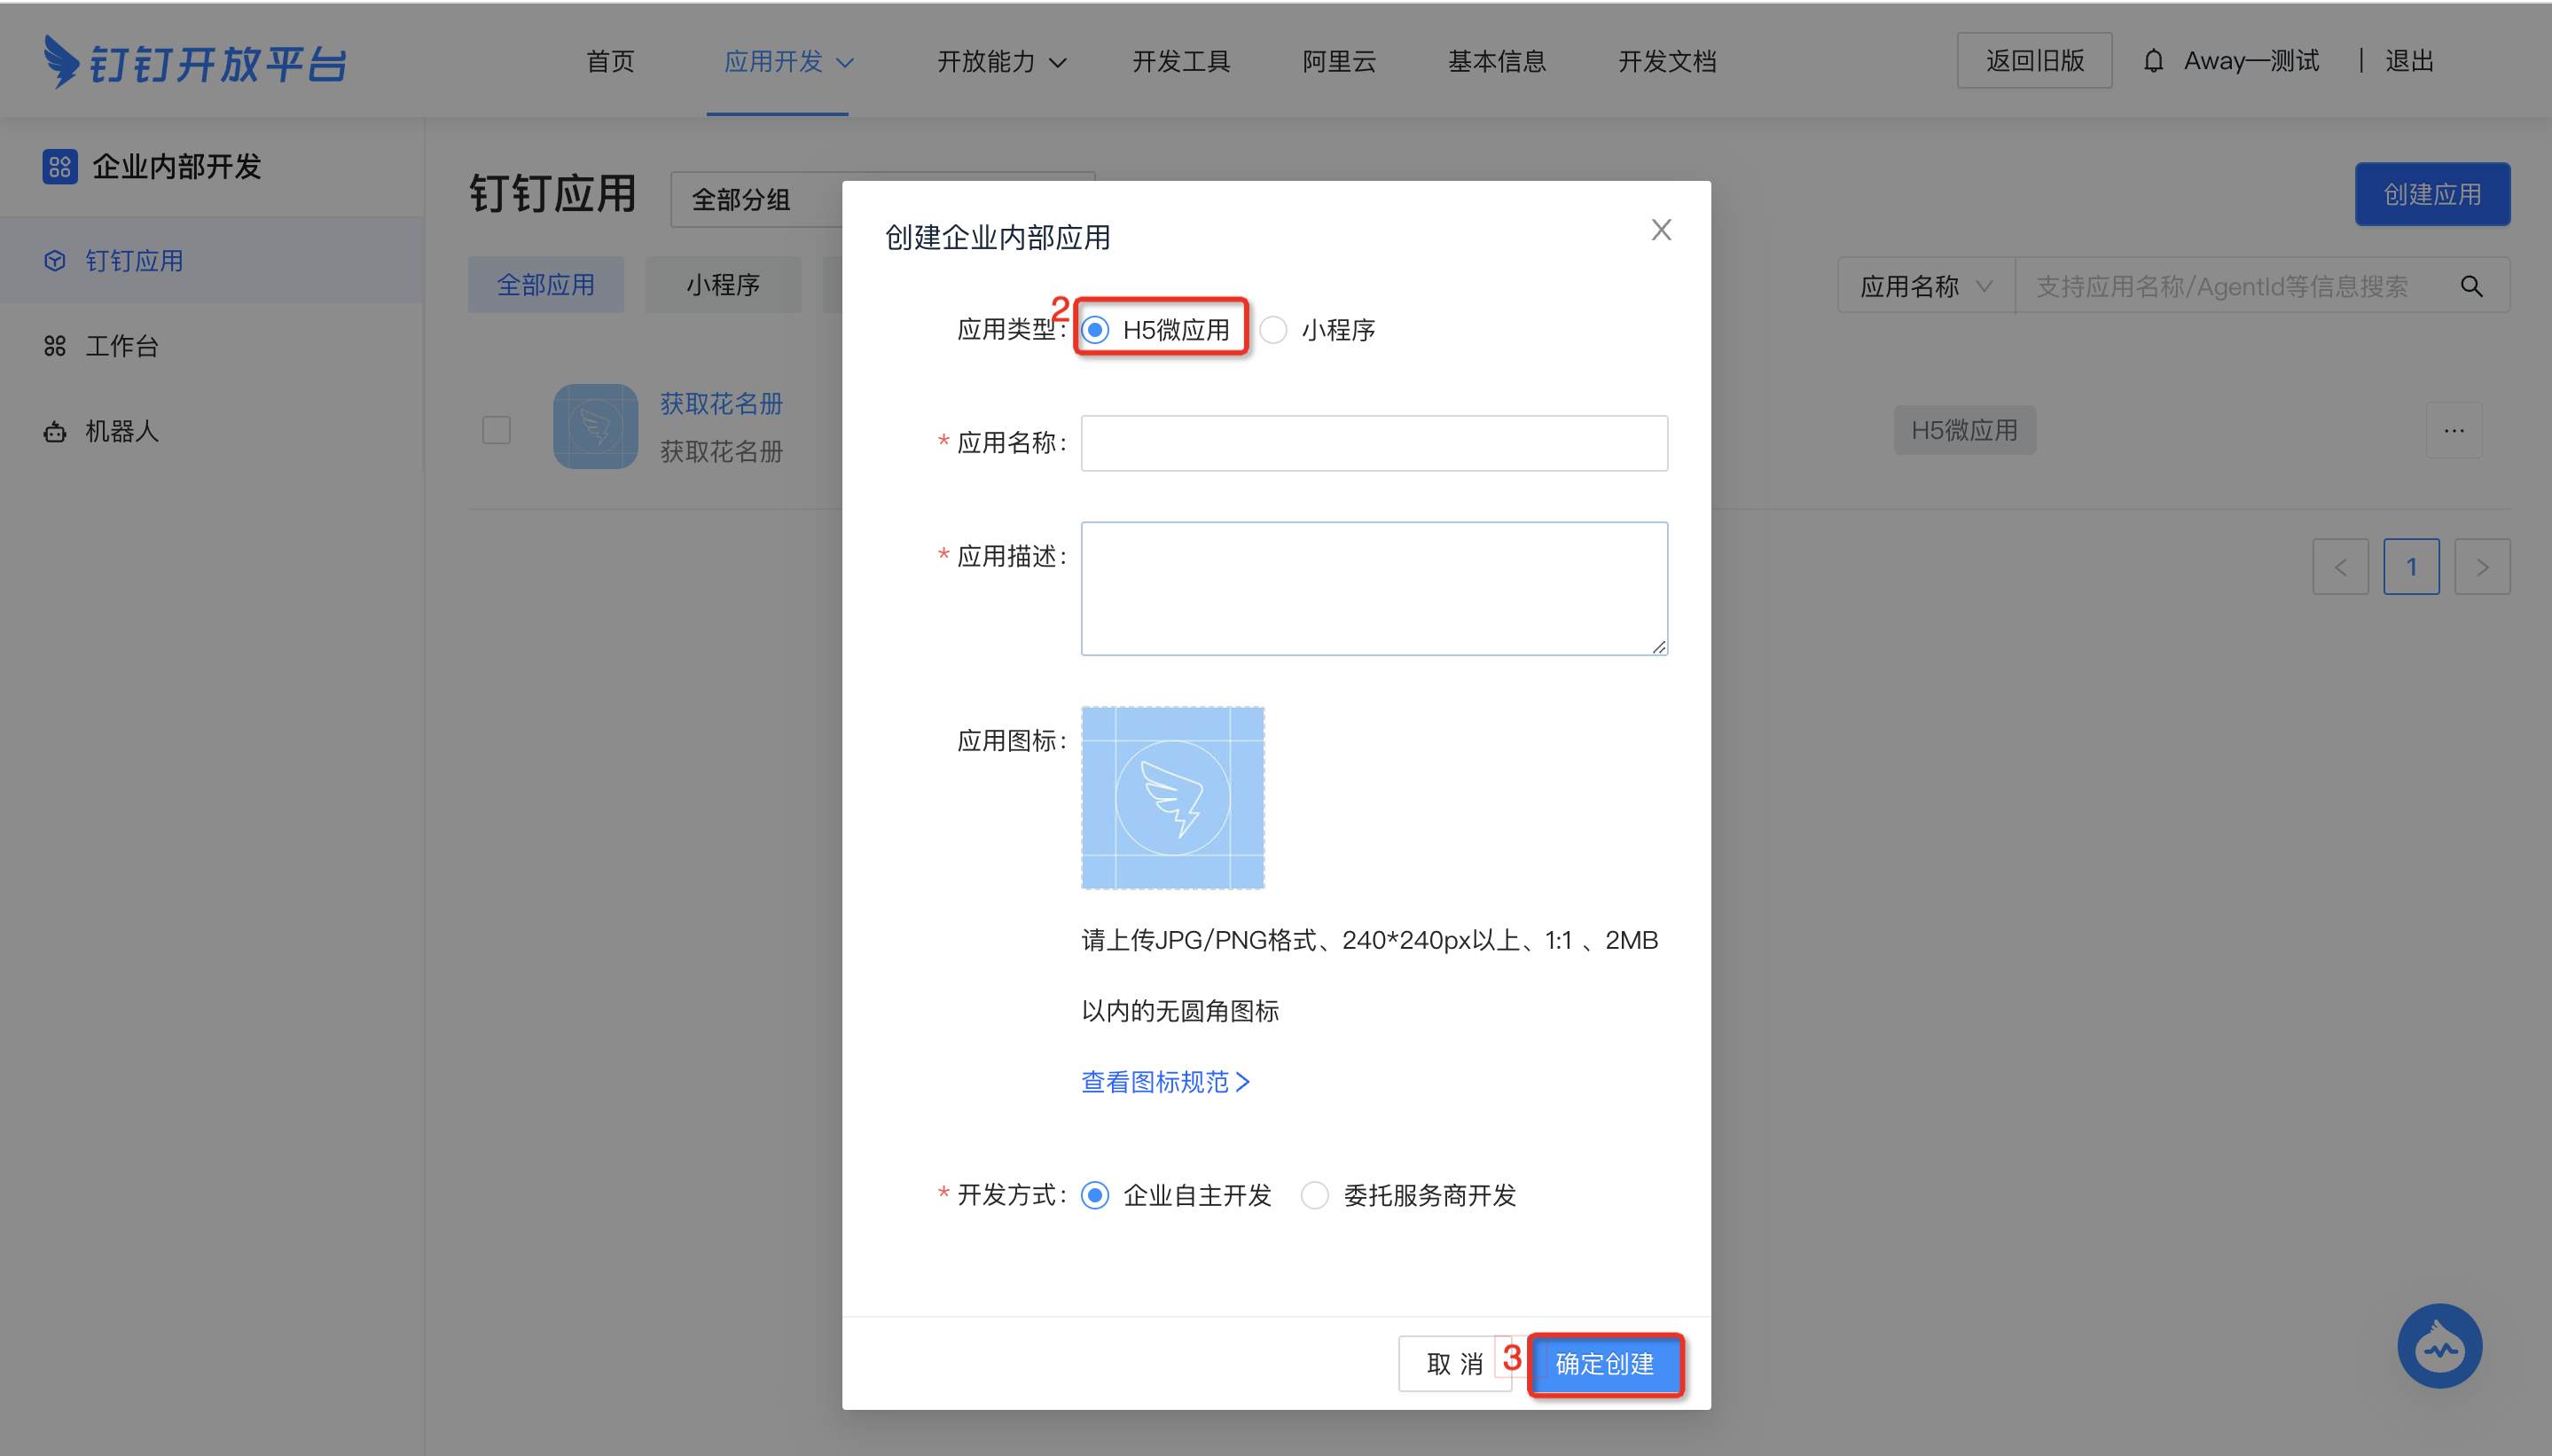
Task: Click the 钉钉应用 cube icon in sidebar
Action: click(x=55, y=261)
